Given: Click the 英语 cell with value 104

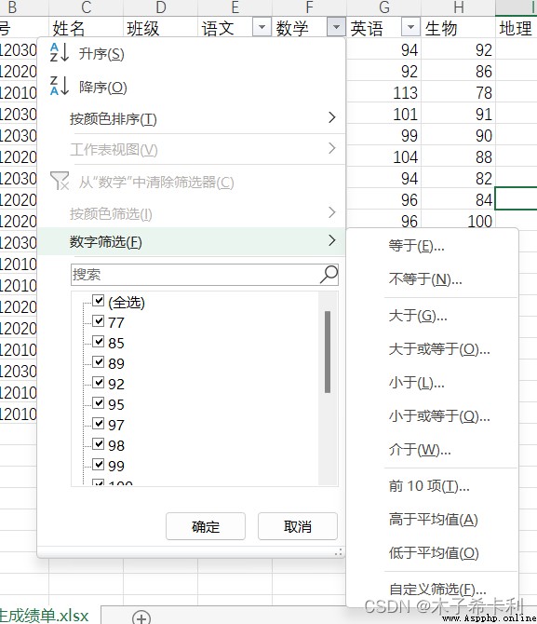Looking at the screenshot, I should pos(383,156).
